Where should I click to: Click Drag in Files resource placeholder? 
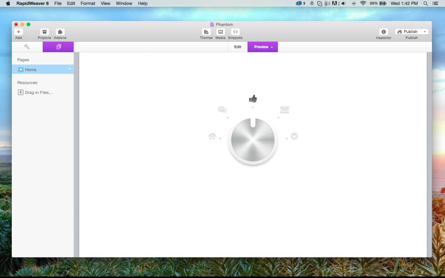click(x=35, y=93)
